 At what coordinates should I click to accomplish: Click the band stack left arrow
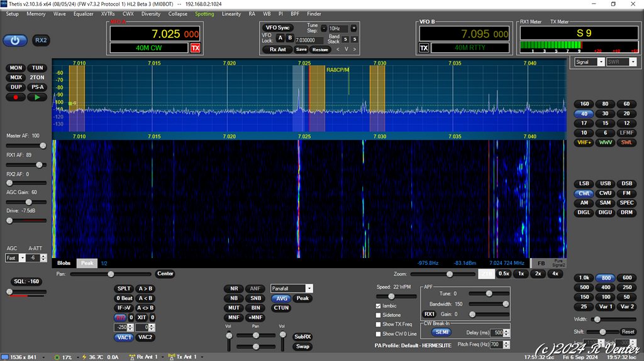338,50
